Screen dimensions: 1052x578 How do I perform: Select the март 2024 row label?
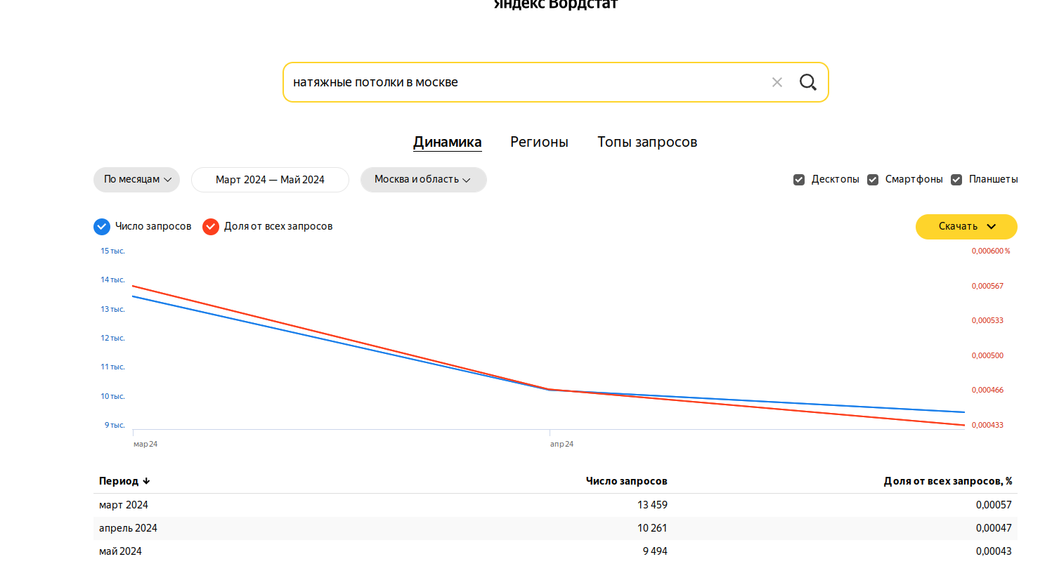[124, 505]
